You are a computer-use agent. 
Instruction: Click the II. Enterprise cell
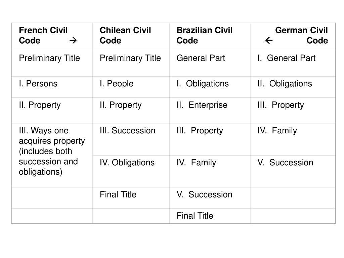[210, 110]
